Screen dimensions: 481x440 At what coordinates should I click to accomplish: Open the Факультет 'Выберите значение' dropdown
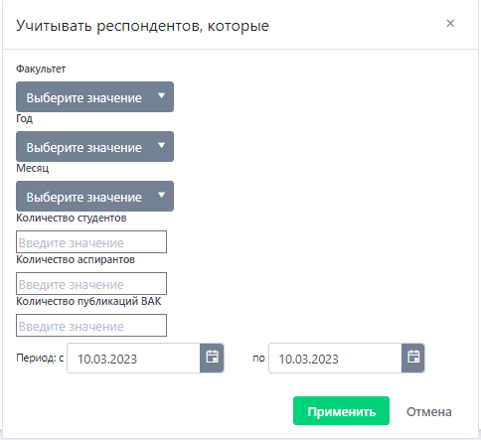point(94,97)
